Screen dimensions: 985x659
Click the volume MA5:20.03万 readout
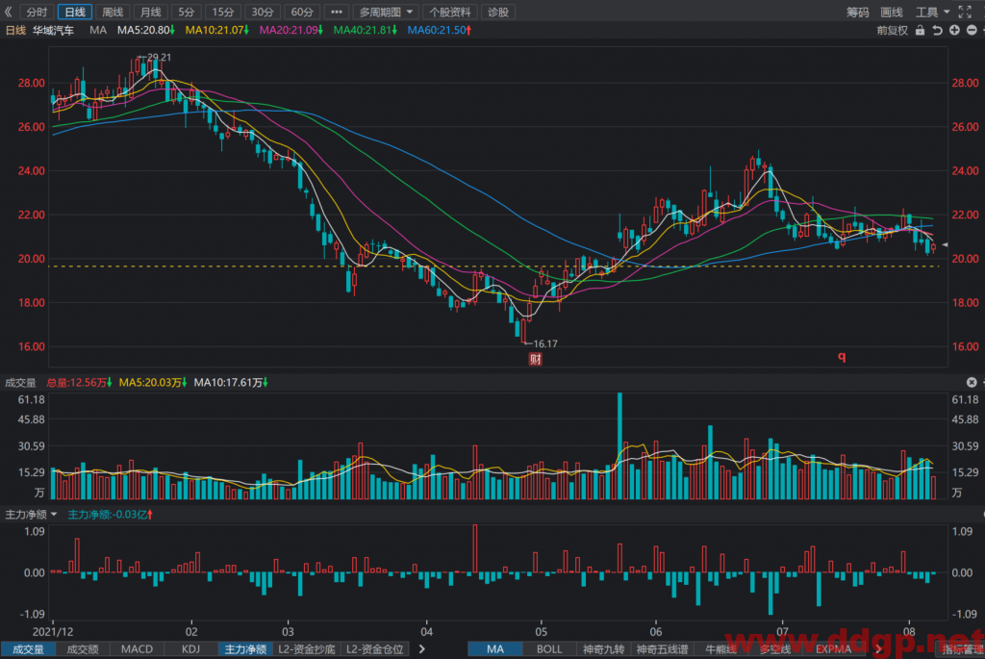153,383
